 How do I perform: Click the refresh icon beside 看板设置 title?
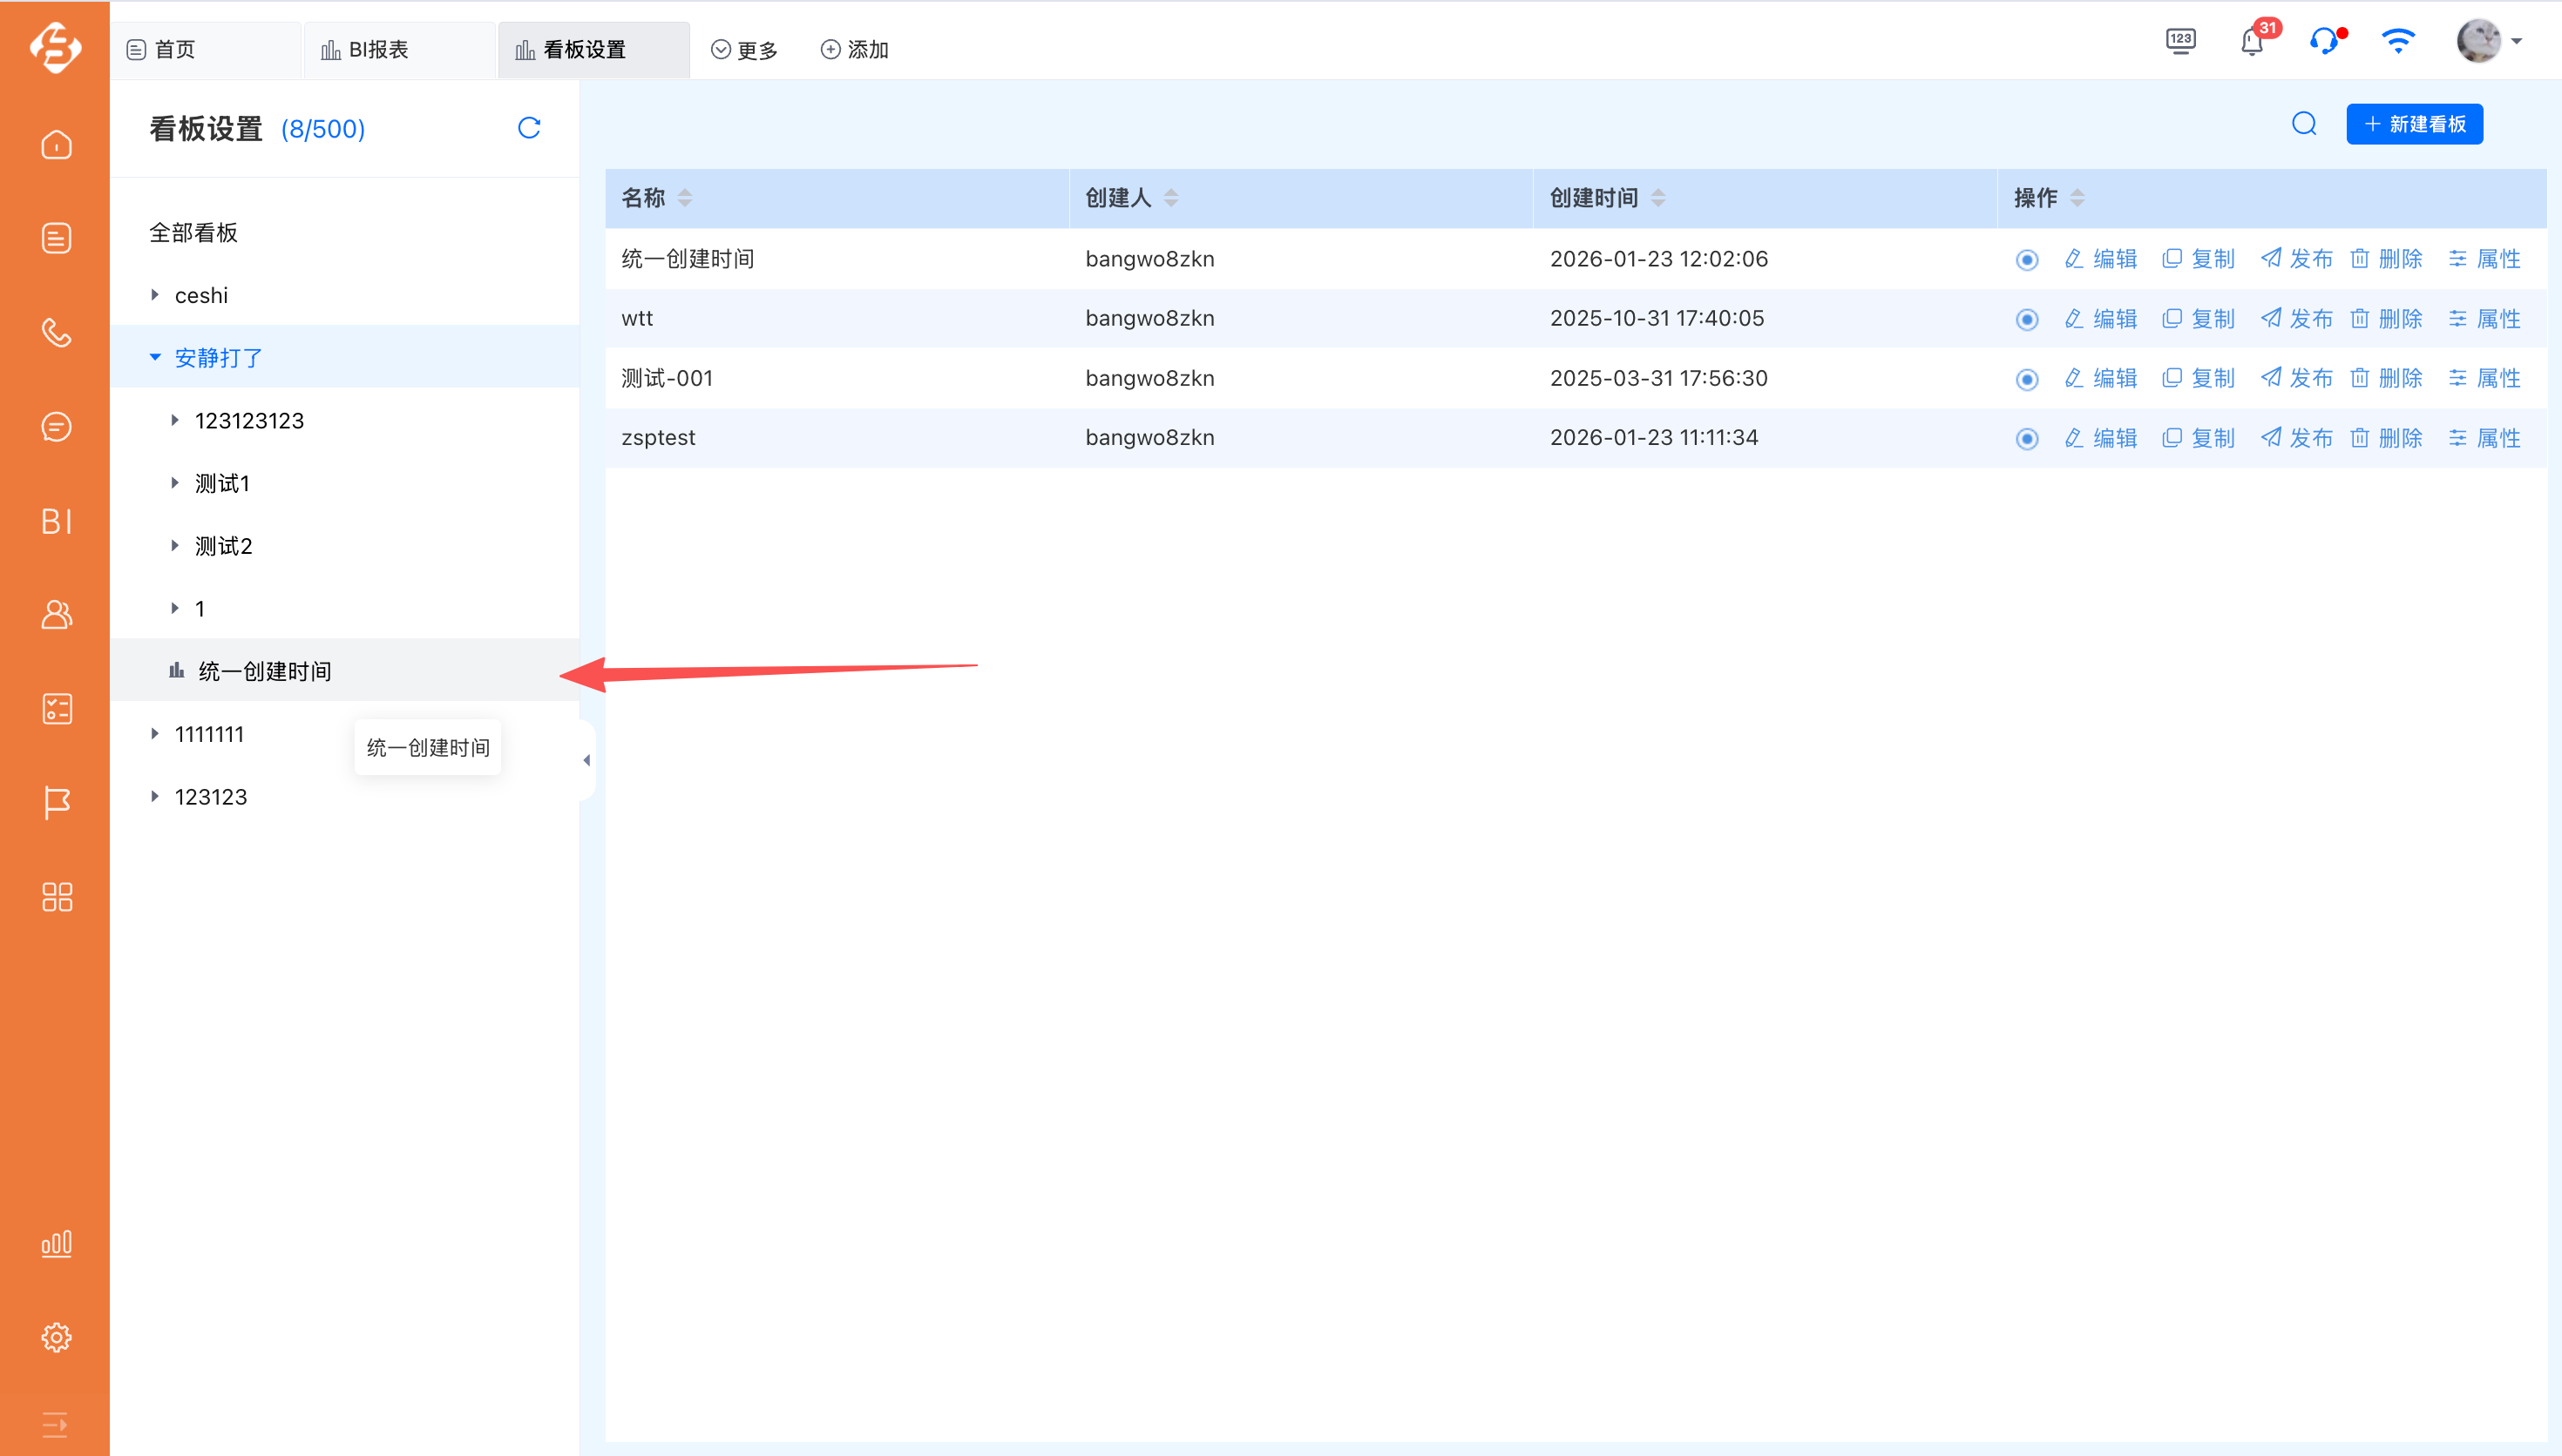[x=529, y=128]
